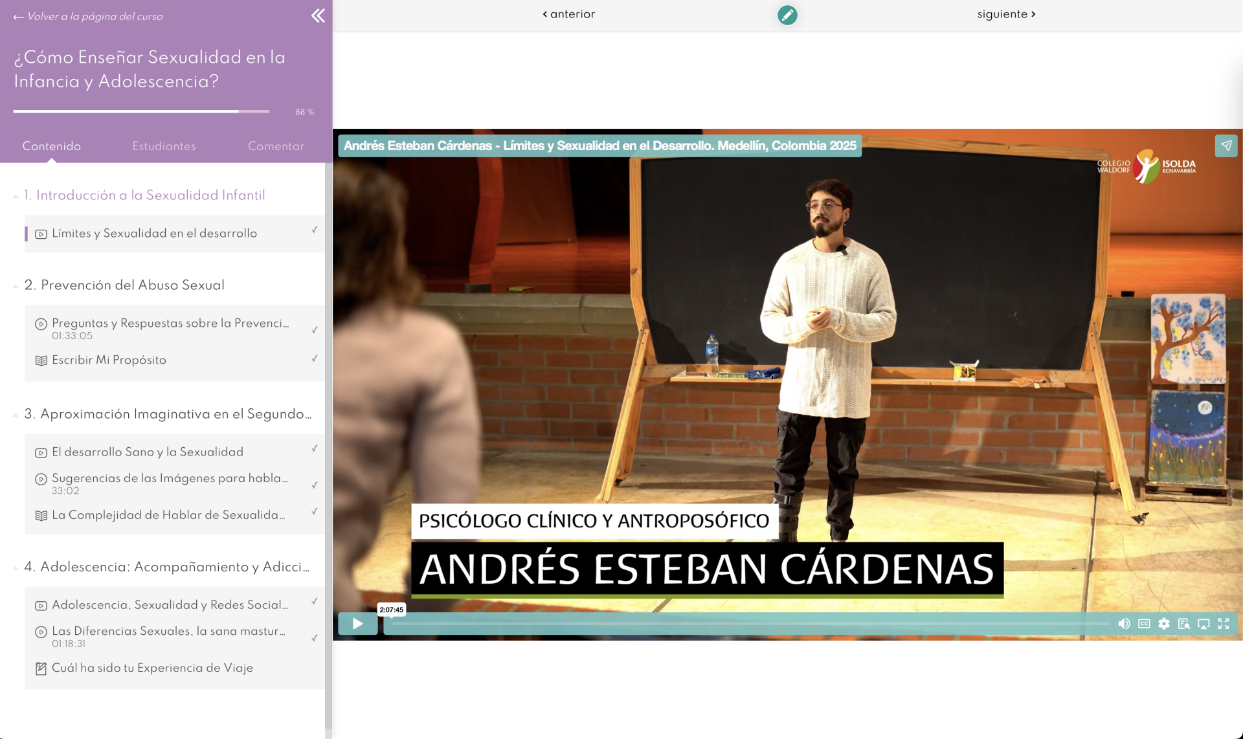Open video settings gear icon
This screenshot has height=739, width=1243.
click(x=1164, y=624)
